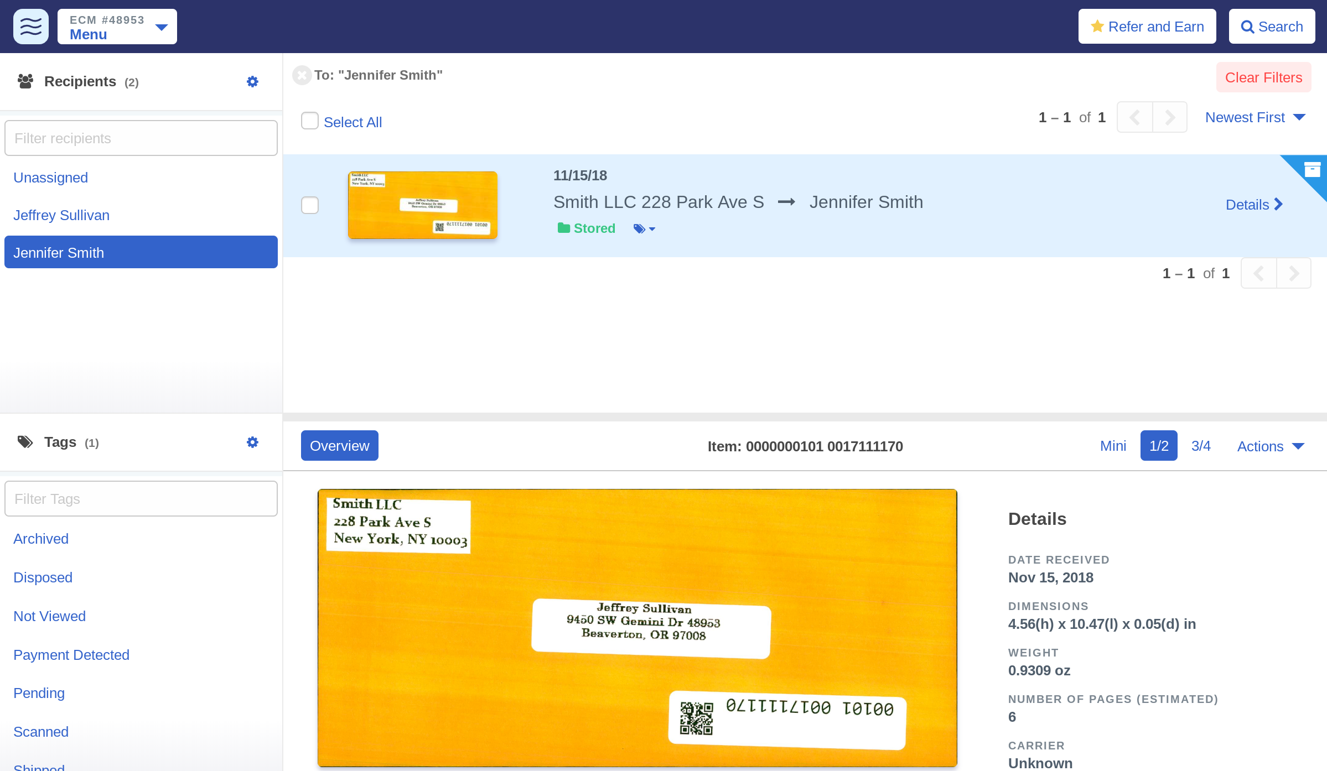The width and height of the screenshot is (1327, 771).
Task: Click the date 11/15/18 on mail item
Action: tap(580, 175)
